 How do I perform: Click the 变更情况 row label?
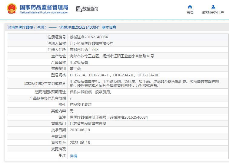(58, 149)
